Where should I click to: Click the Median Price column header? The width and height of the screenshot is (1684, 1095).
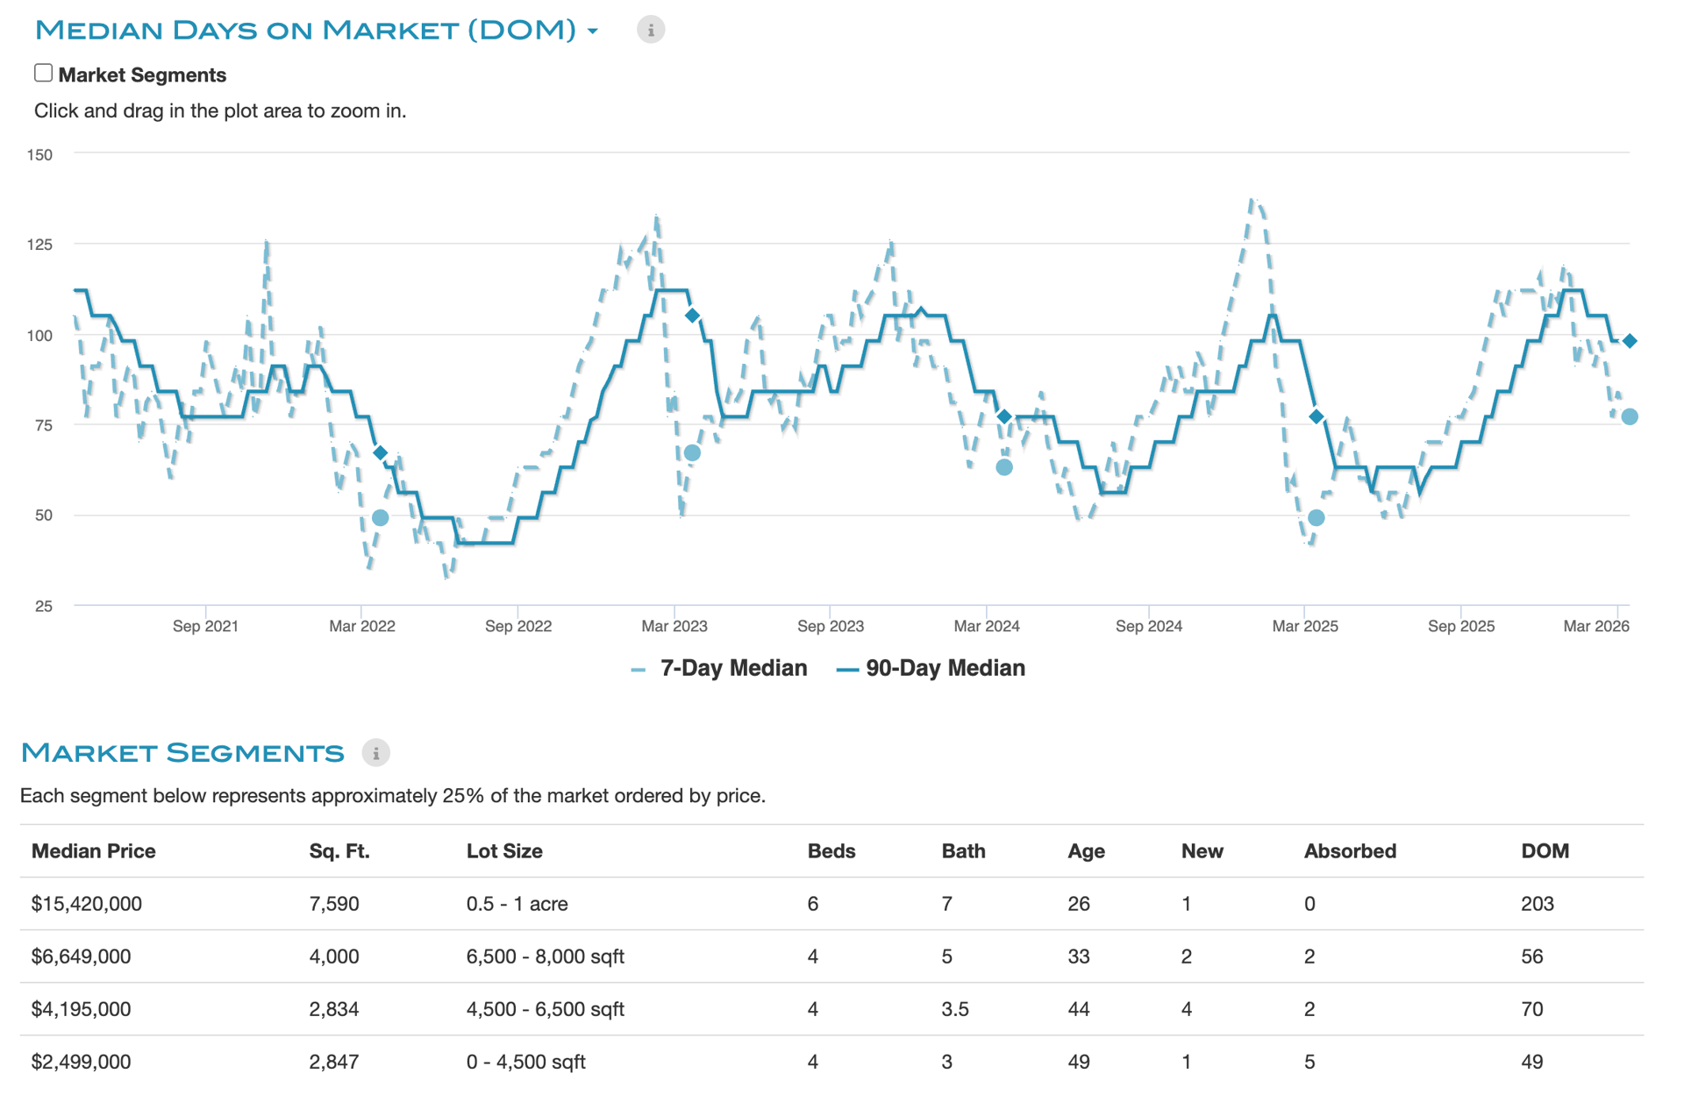pyautogui.click(x=93, y=850)
